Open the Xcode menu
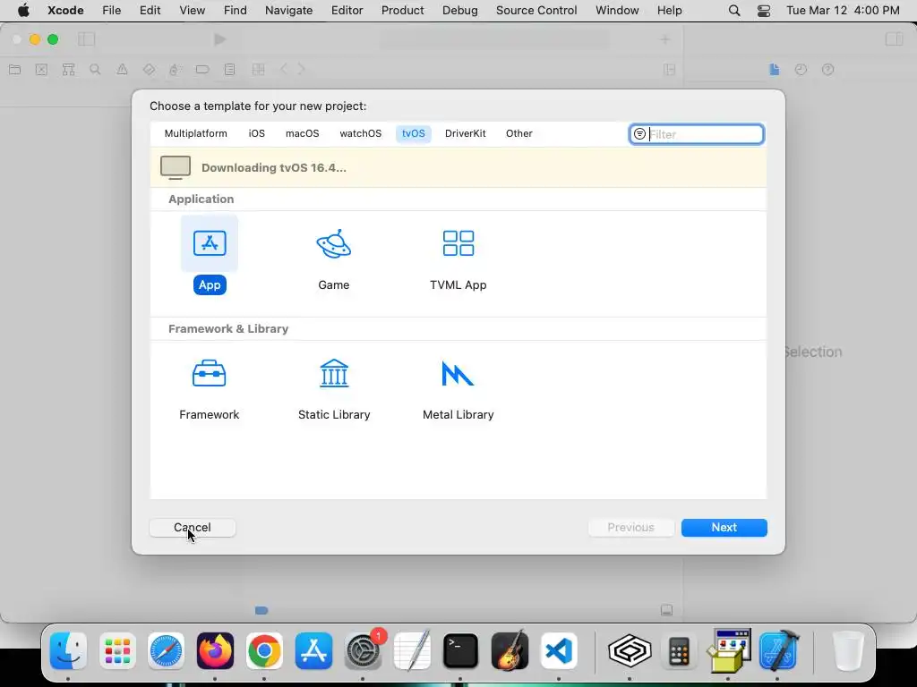Screen dimensions: 917x687 click(x=65, y=11)
